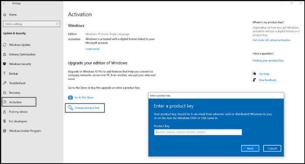Image resolution: width=305 pixels, height=164 pixels.
Task: Select Recovery in the sidebar
Action: 14,92
